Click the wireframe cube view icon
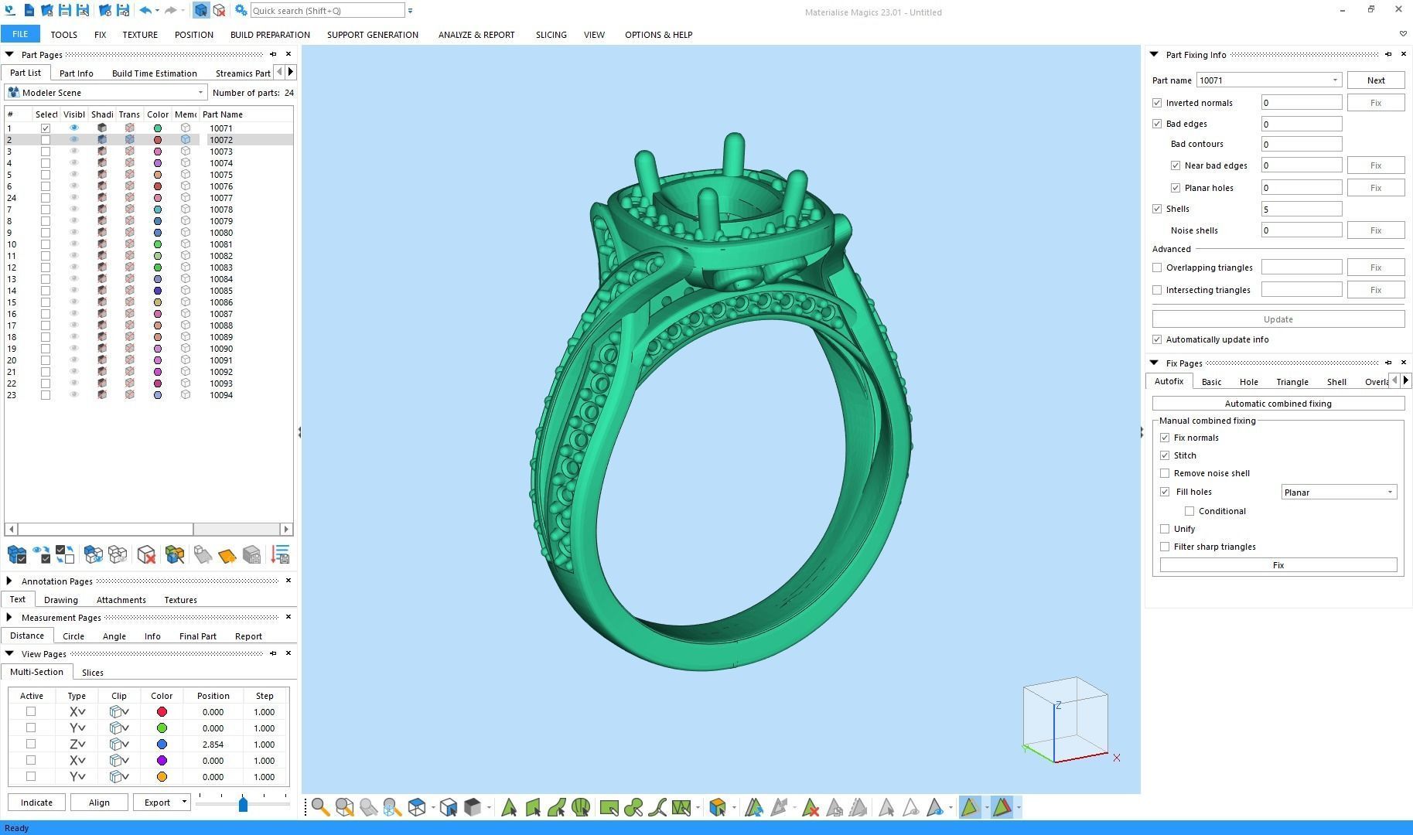The height and width of the screenshot is (835, 1413). tap(417, 808)
